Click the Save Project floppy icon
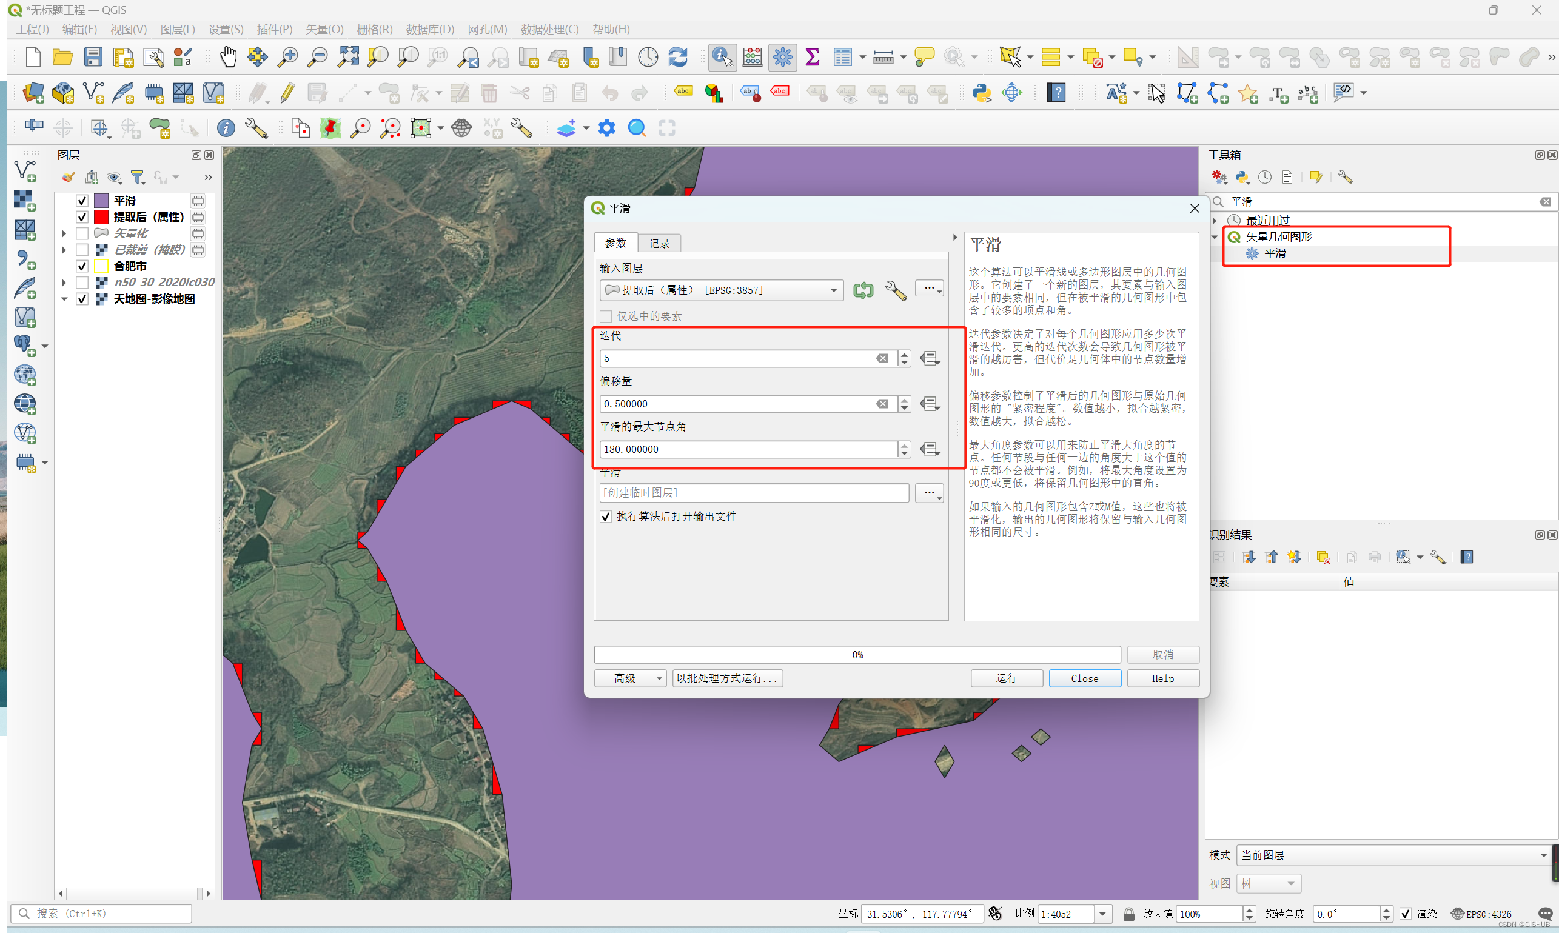The width and height of the screenshot is (1559, 933). click(x=93, y=57)
